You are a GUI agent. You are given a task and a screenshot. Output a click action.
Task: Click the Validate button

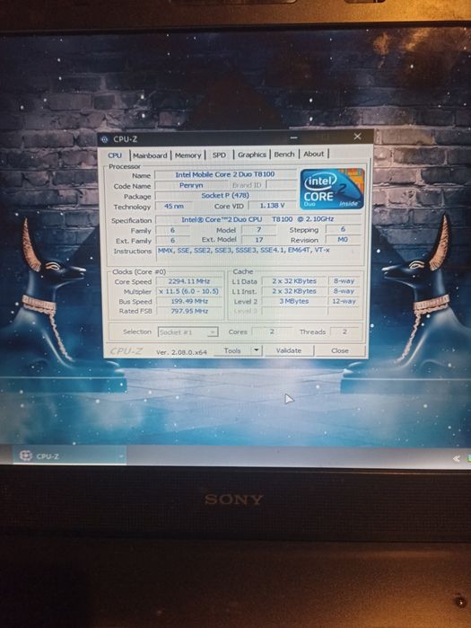289,350
